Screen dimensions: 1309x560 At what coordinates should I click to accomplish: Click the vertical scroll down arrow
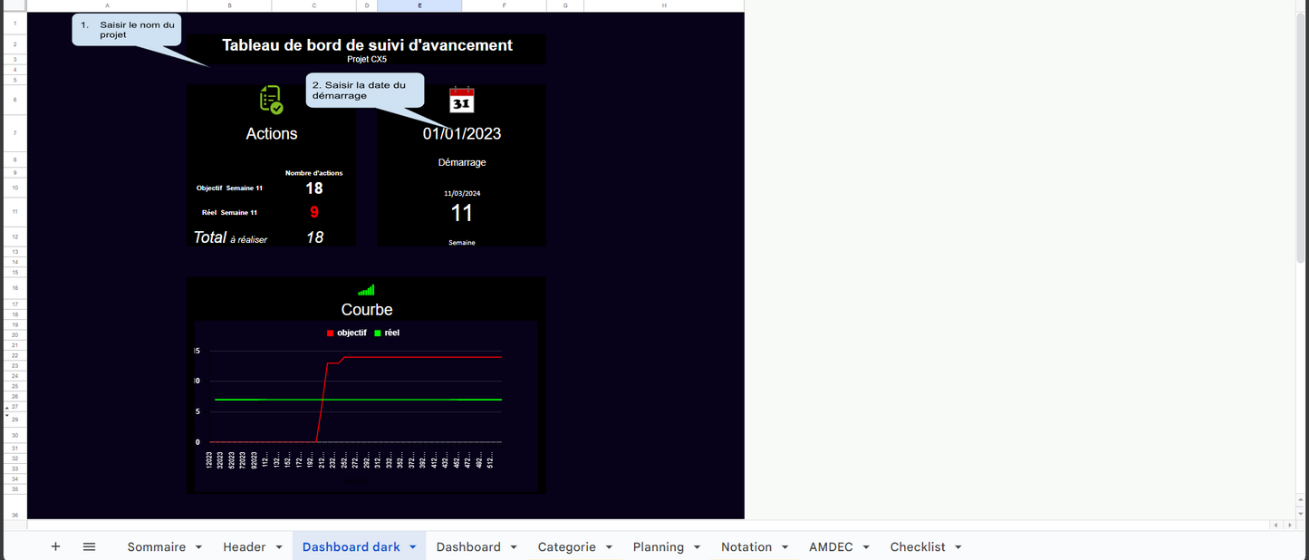1302,513
